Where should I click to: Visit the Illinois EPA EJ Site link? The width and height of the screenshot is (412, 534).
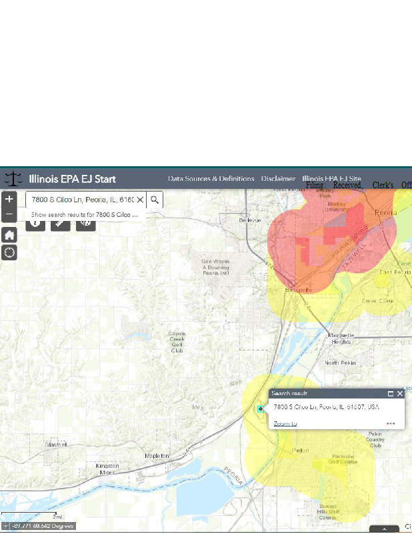pos(331,179)
